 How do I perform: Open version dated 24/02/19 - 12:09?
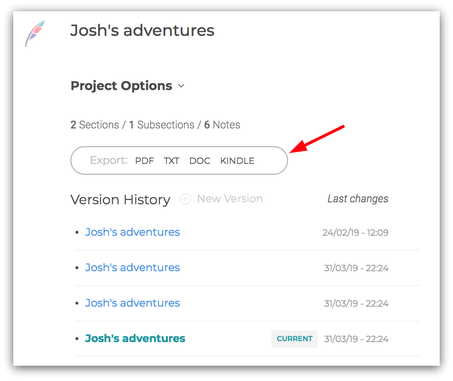(132, 232)
